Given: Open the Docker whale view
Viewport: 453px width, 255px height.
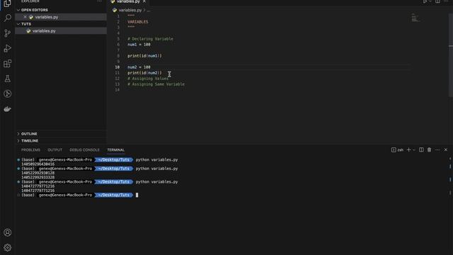Looking at the screenshot, I should 7,109.
